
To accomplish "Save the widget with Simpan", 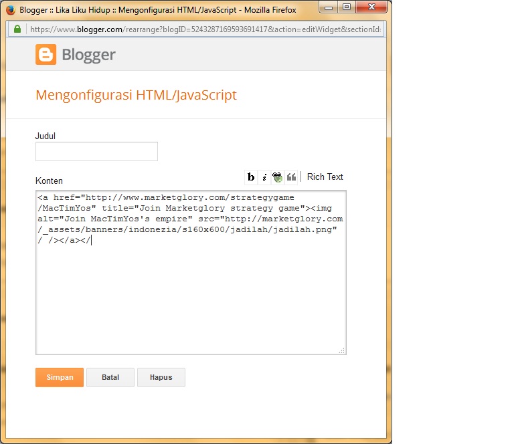I will 60,377.
